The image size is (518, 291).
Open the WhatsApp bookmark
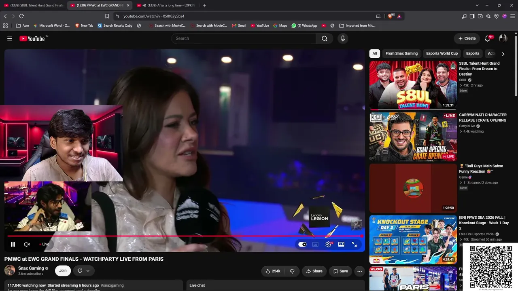pos(304,25)
